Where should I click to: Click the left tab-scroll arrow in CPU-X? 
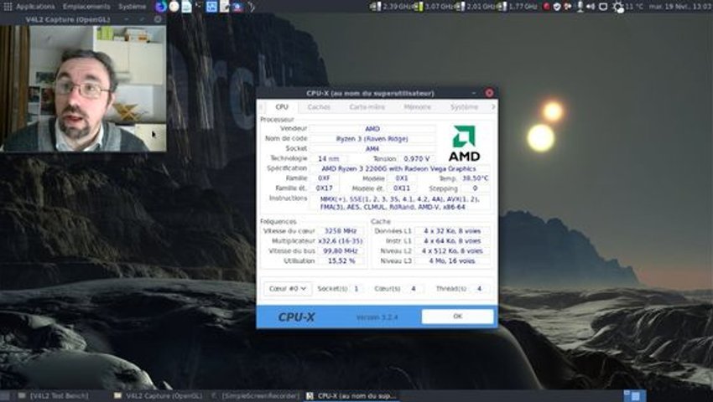[261, 107]
